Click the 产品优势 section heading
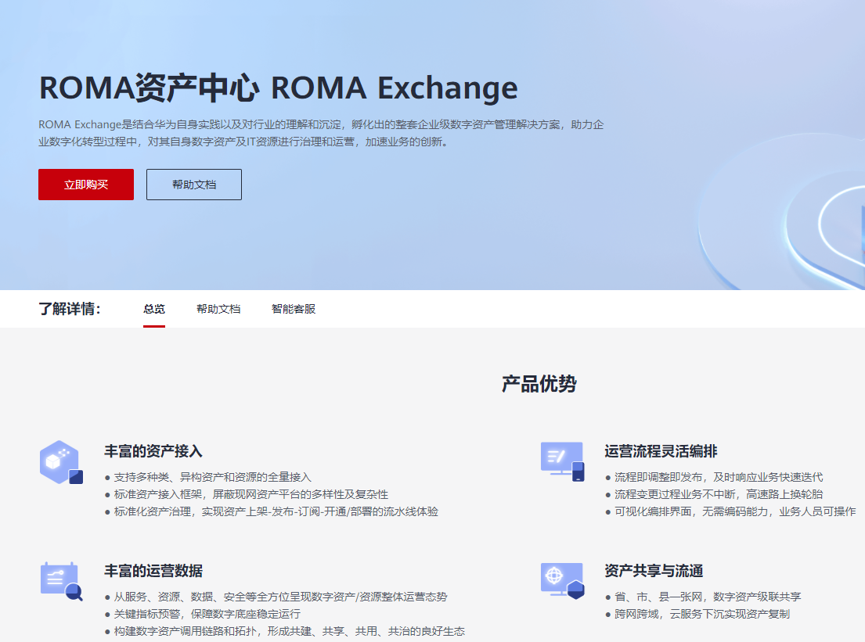This screenshot has height=642, width=865. tap(539, 384)
